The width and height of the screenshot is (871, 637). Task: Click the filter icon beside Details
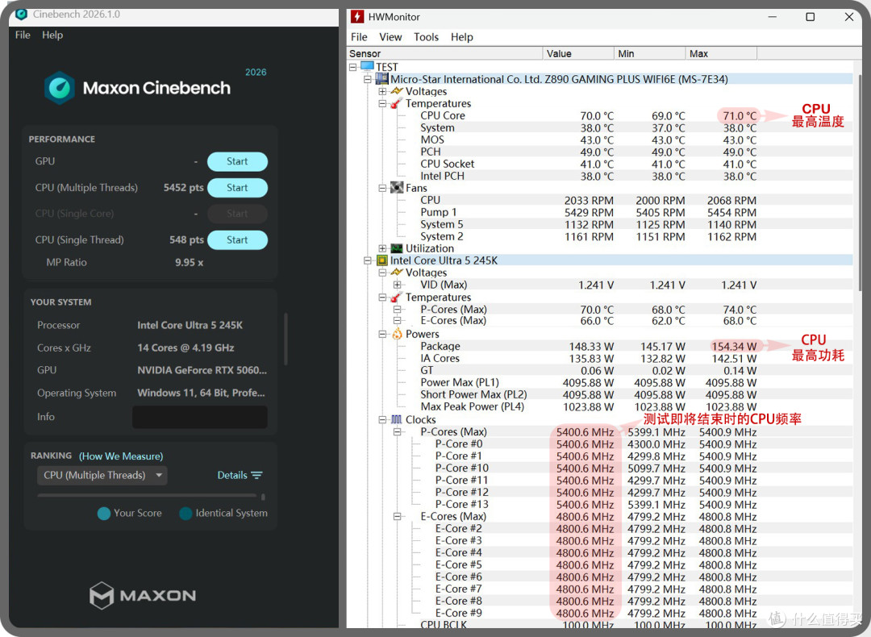pos(256,476)
